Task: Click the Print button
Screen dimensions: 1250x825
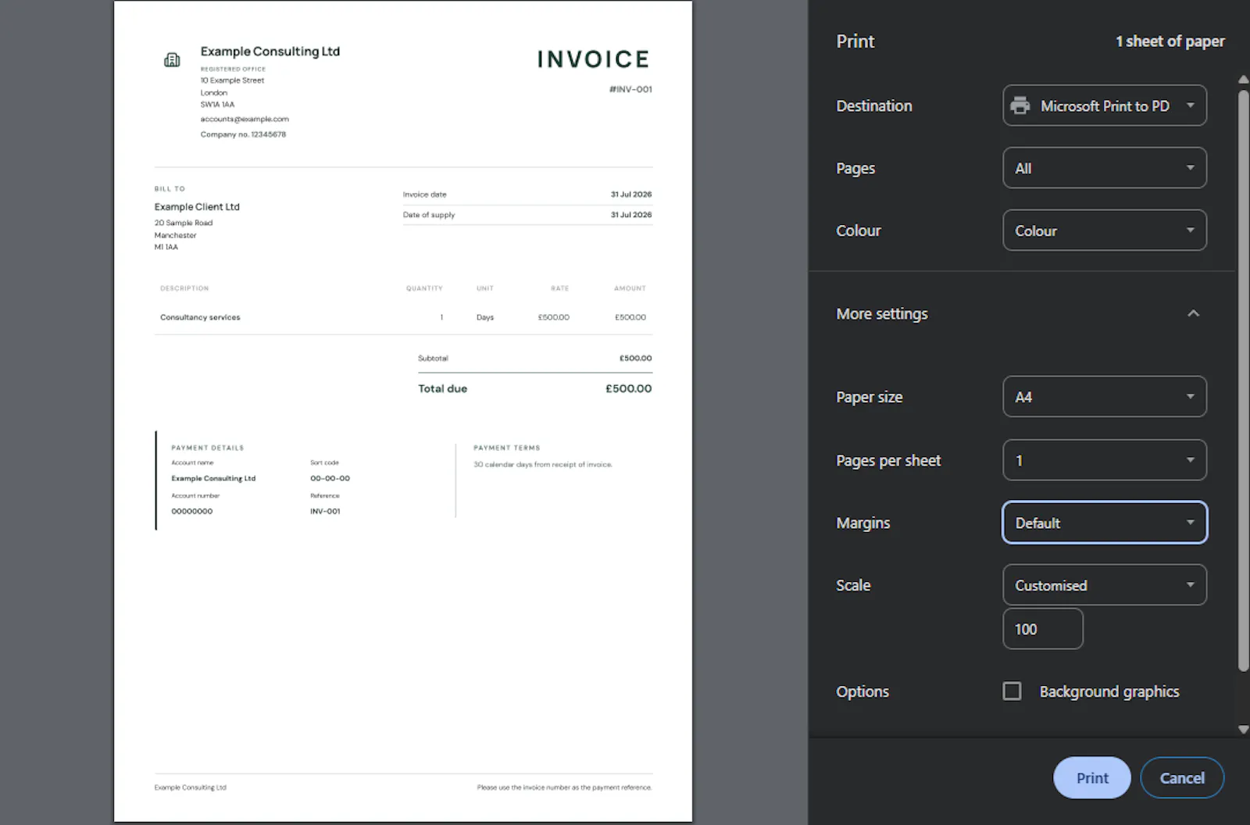Action: pyautogui.click(x=1091, y=778)
